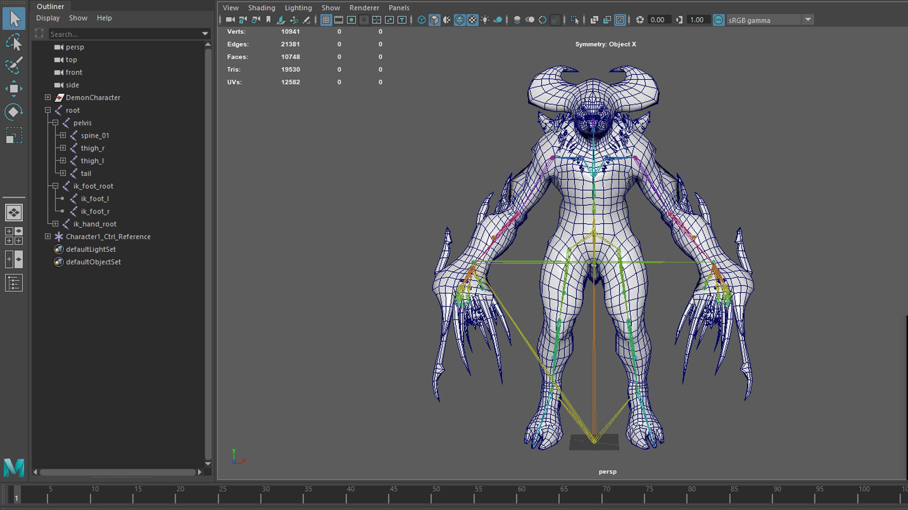Image resolution: width=908 pixels, height=510 pixels.
Task: Choose the Paint Selection tool
Action: point(14,65)
